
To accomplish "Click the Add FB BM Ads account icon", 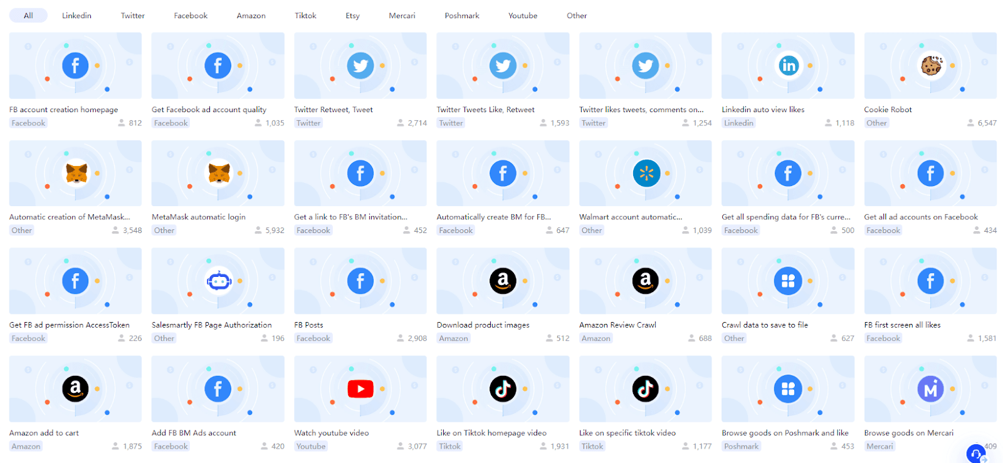I will tap(218, 389).
